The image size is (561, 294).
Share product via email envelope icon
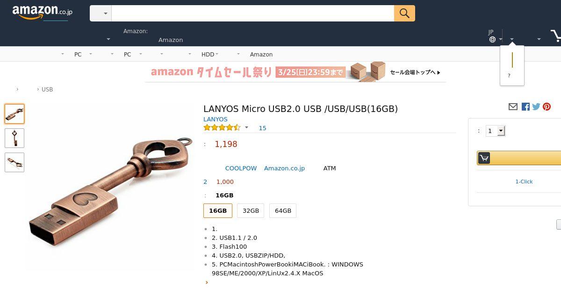(x=513, y=107)
